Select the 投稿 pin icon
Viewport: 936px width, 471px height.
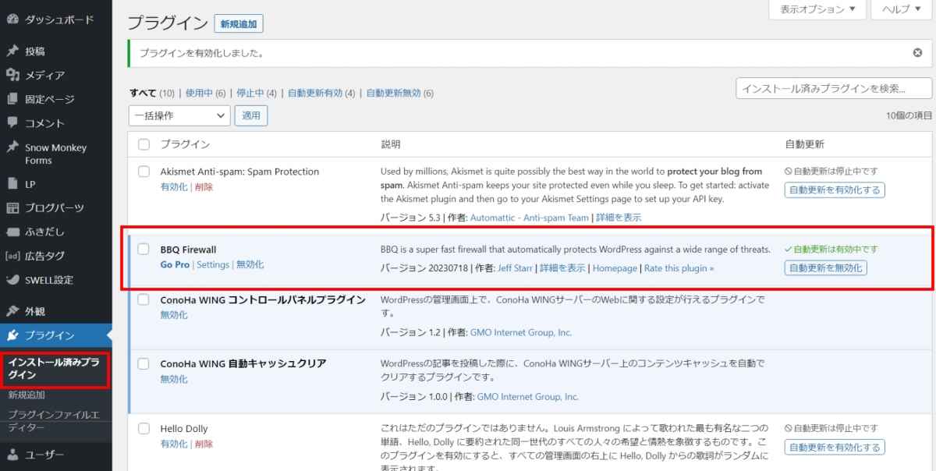point(11,51)
